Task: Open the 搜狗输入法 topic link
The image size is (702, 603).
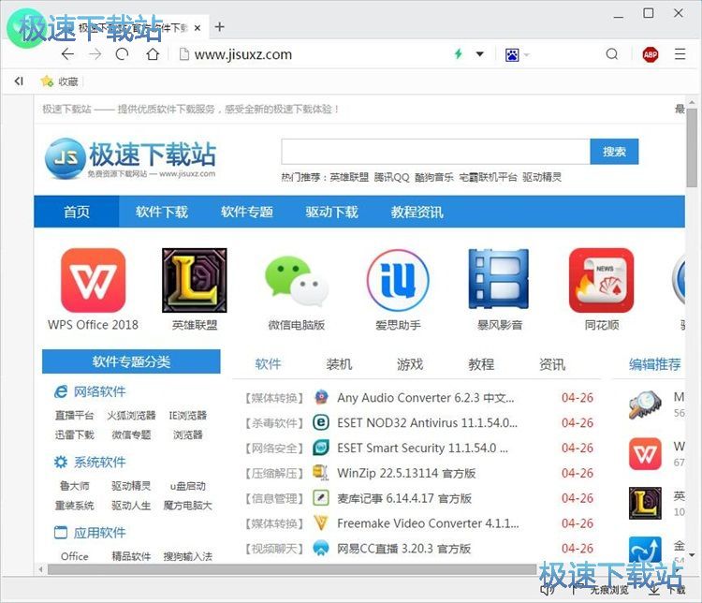Action: (187, 556)
